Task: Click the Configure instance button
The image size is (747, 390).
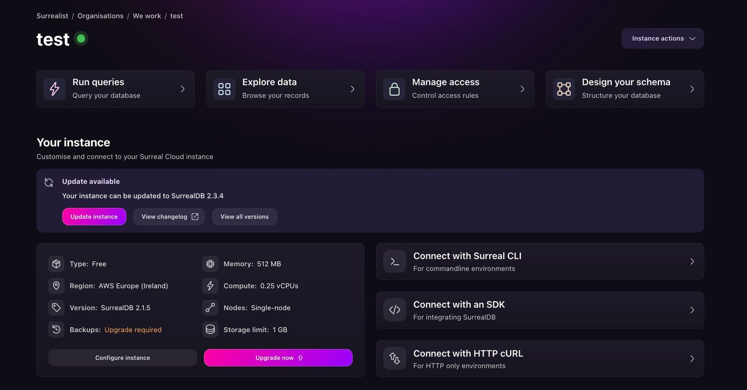Action: [122, 358]
